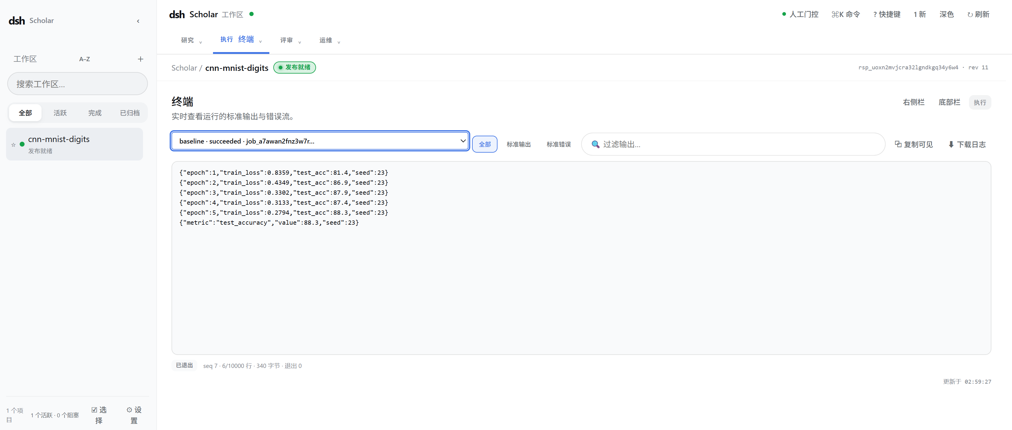
Task: Show 全部 output streams
Action: [x=484, y=144]
